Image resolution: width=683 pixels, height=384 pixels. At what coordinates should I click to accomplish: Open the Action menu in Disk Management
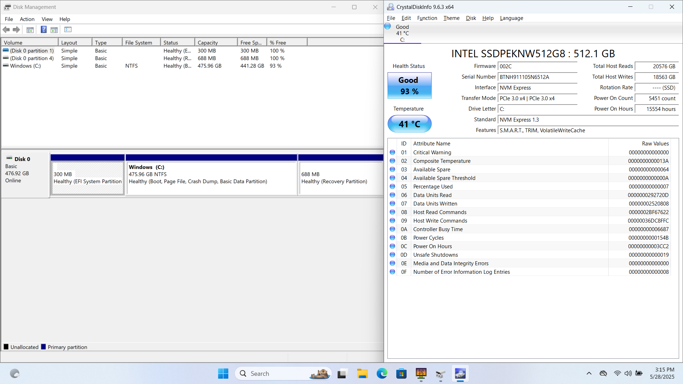coord(27,19)
